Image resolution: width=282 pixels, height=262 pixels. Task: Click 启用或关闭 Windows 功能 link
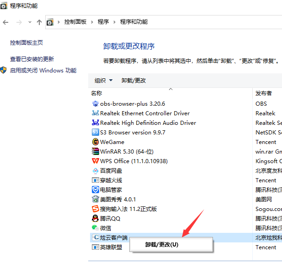[x=43, y=71]
